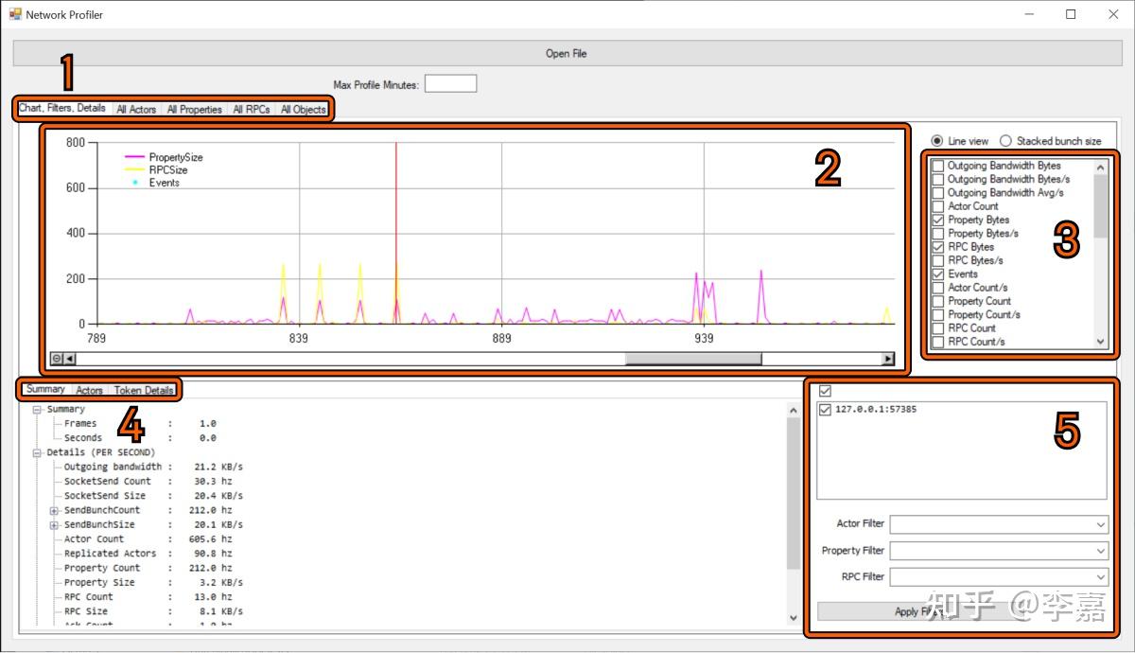Click the series list scroll-up arrow

pos(1100,167)
